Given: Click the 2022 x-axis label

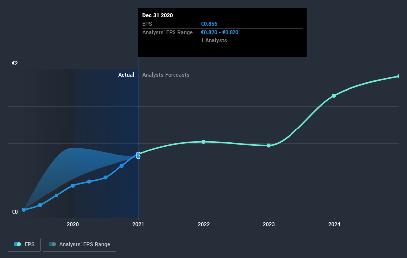Looking at the screenshot, I should tap(203, 224).
